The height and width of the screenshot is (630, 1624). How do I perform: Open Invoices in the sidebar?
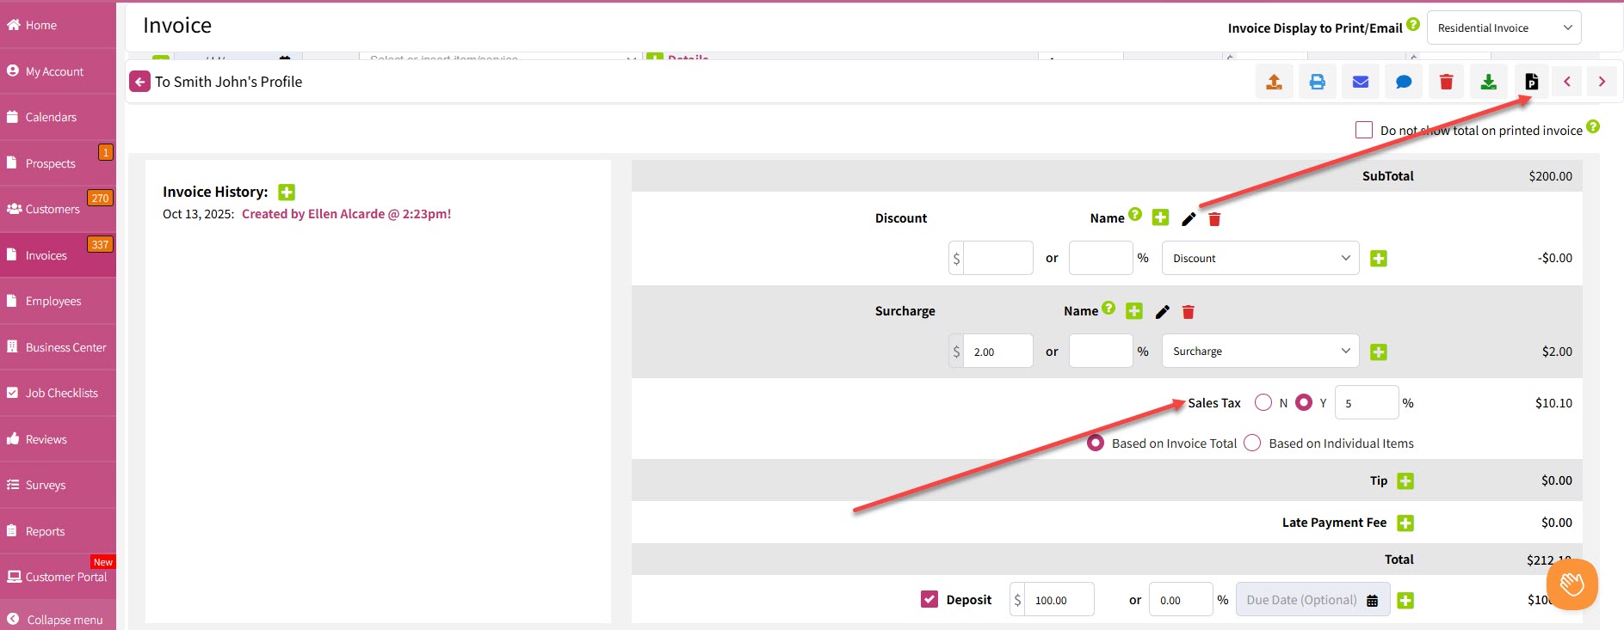click(58, 255)
